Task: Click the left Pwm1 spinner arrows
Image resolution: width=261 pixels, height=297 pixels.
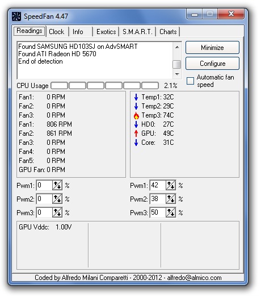Action: (57, 185)
